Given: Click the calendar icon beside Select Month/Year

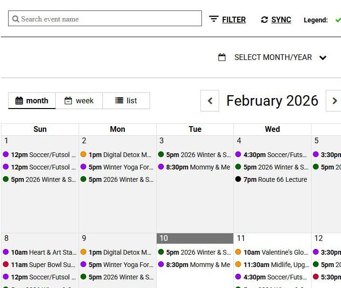Looking at the screenshot, I should 222,58.
